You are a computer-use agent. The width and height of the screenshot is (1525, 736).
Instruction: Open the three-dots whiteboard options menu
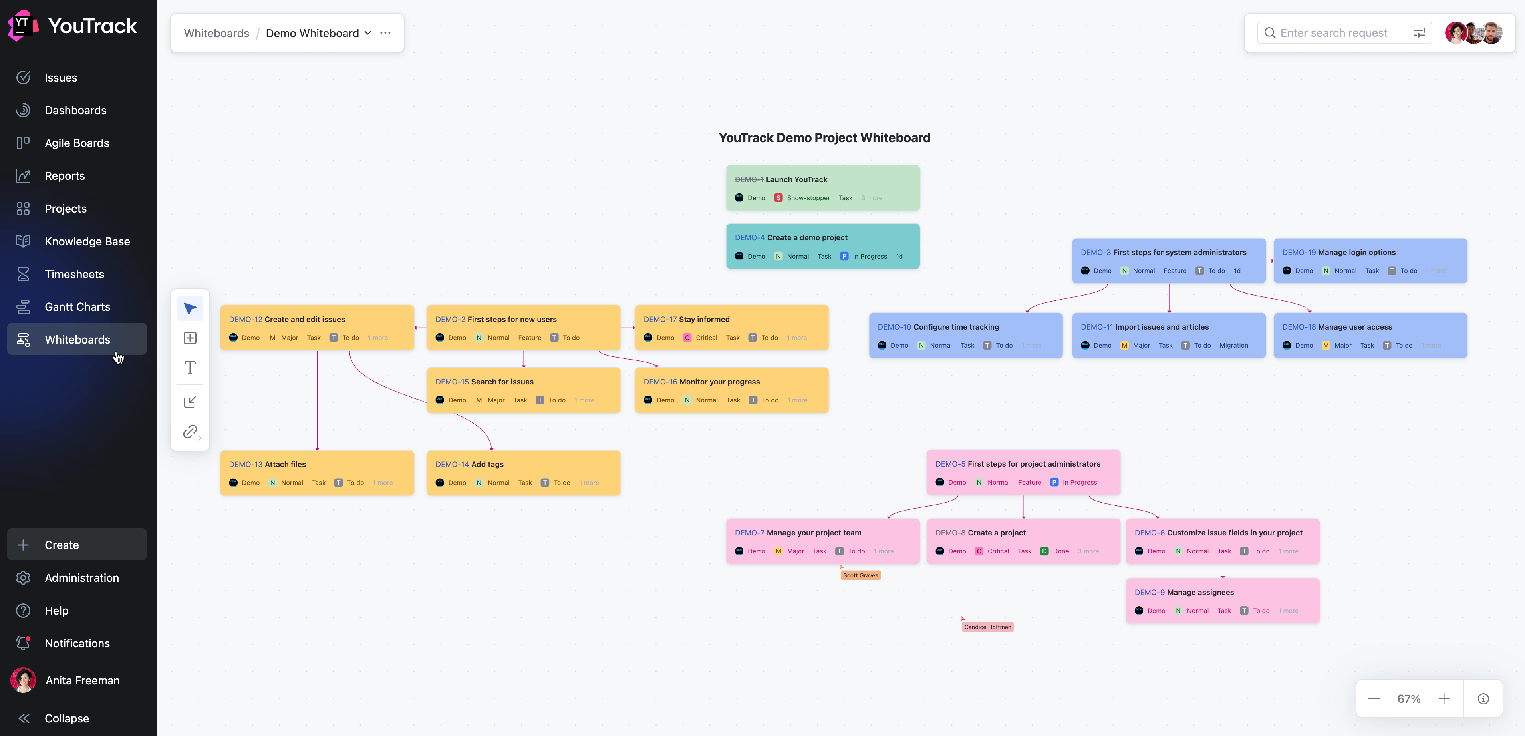(385, 33)
